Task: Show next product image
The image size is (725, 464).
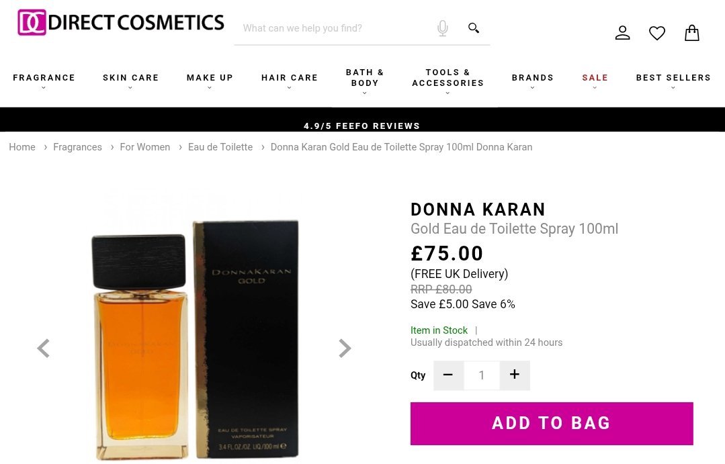Action: click(x=345, y=349)
